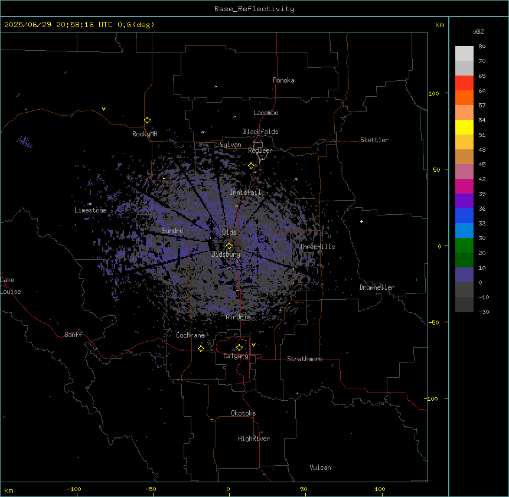This screenshot has height=497, width=509.
Task: Click the yellow V marker east of Calgary
Action: pyautogui.click(x=253, y=345)
